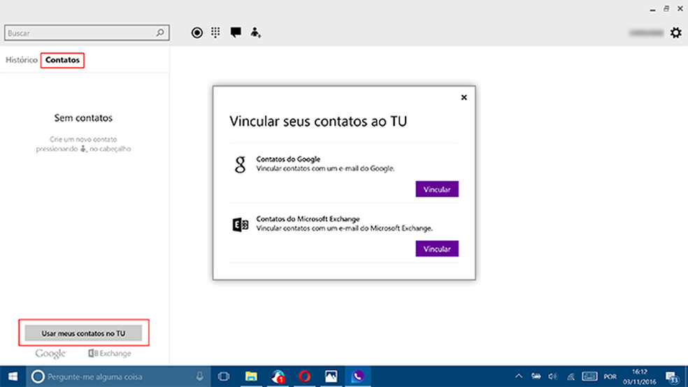This screenshot has width=688, height=387.
Task: Open network icon in system tray
Action: click(x=571, y=377)
